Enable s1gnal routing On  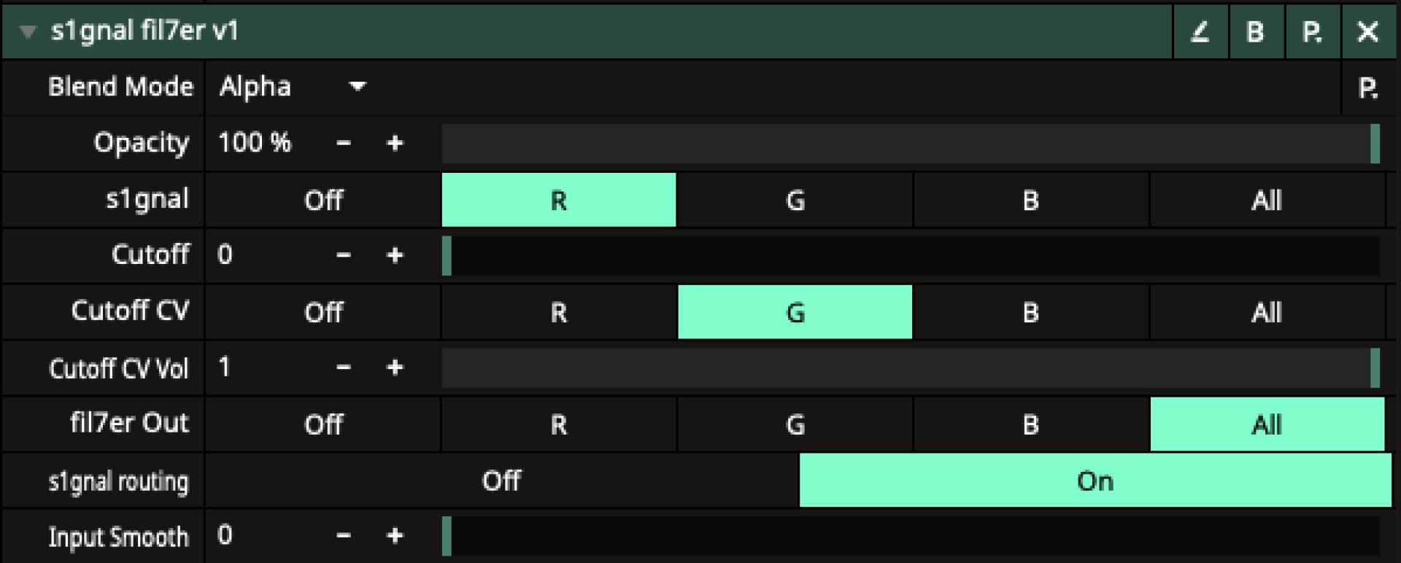[x=1095, y=481]
